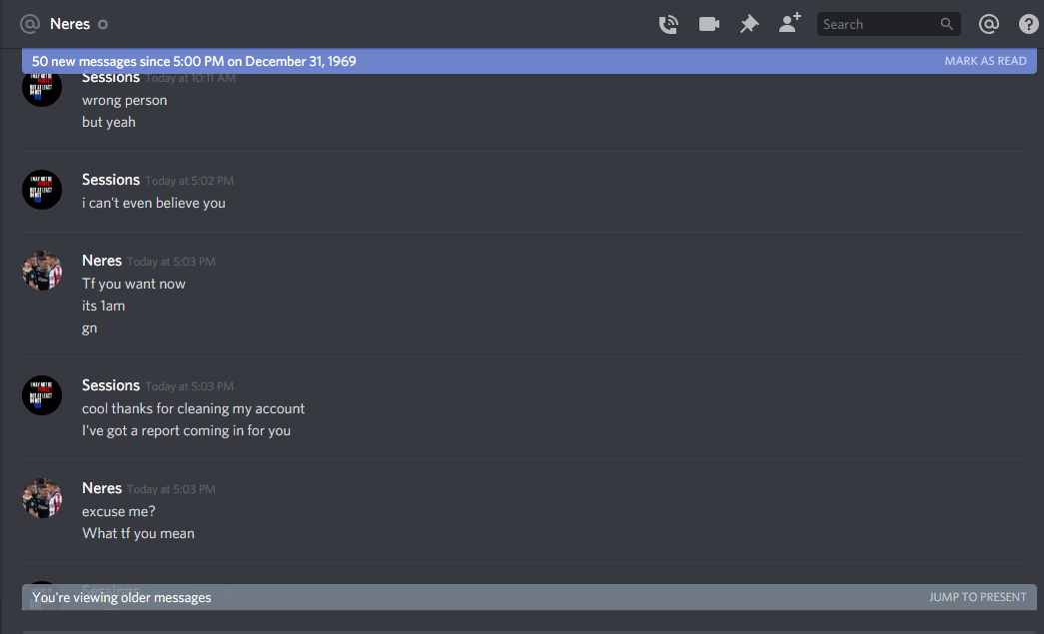This screenshot has width=1044, height=634.
Task: Add friends to this DM
Action: 789,23
